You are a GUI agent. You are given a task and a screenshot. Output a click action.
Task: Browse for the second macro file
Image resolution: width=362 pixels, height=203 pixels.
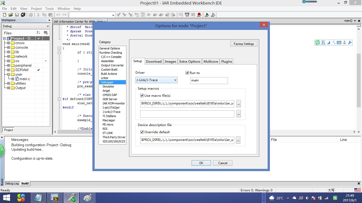pyautogui.click(x=239, y=114)
